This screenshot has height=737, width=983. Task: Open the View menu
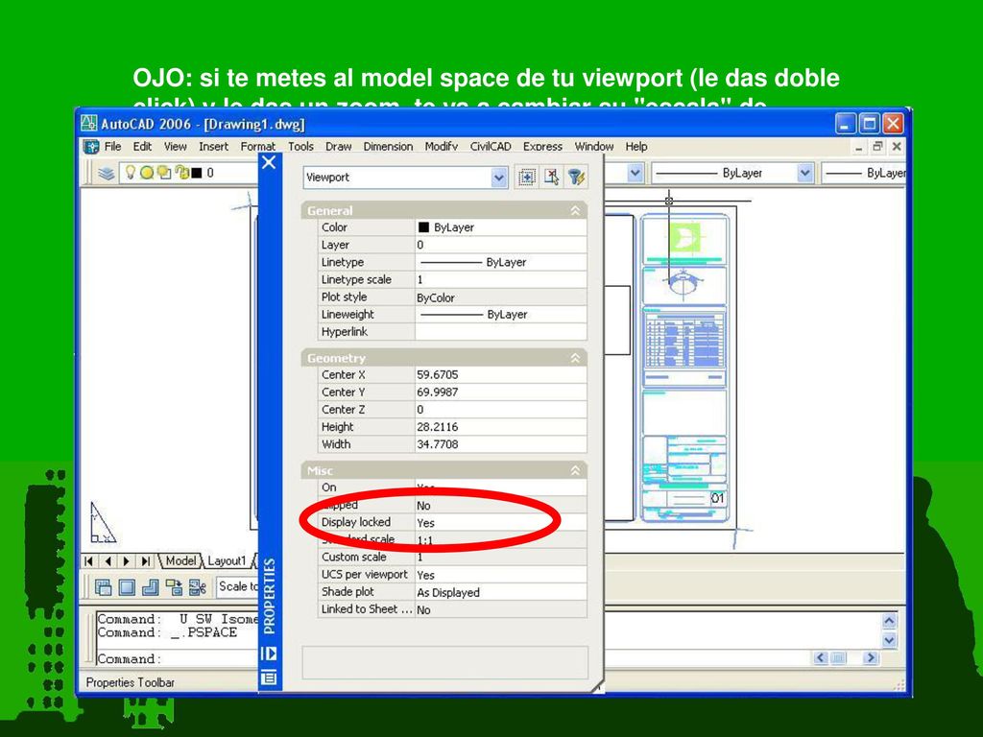pyautogui.click(x=176, y=147)
